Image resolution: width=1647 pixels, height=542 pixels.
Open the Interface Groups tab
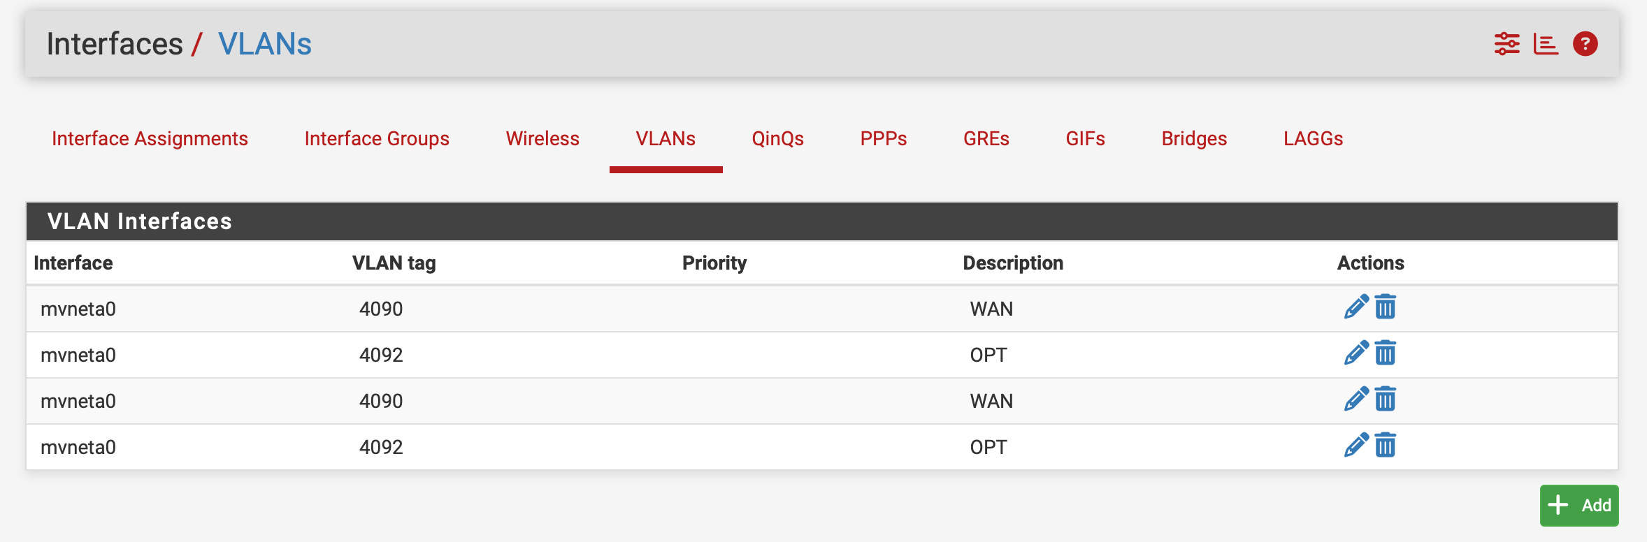(377, 138)
